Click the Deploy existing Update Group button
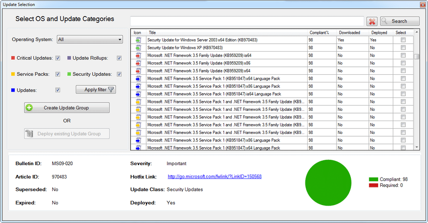This screenshot has width=428, height=223. [67, 134]
